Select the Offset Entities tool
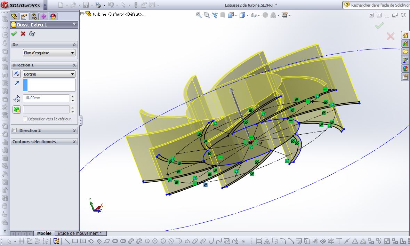 point(299,241)
